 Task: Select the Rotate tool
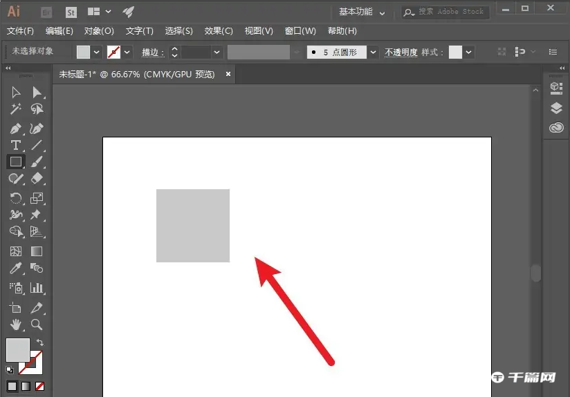coord(16,198)
